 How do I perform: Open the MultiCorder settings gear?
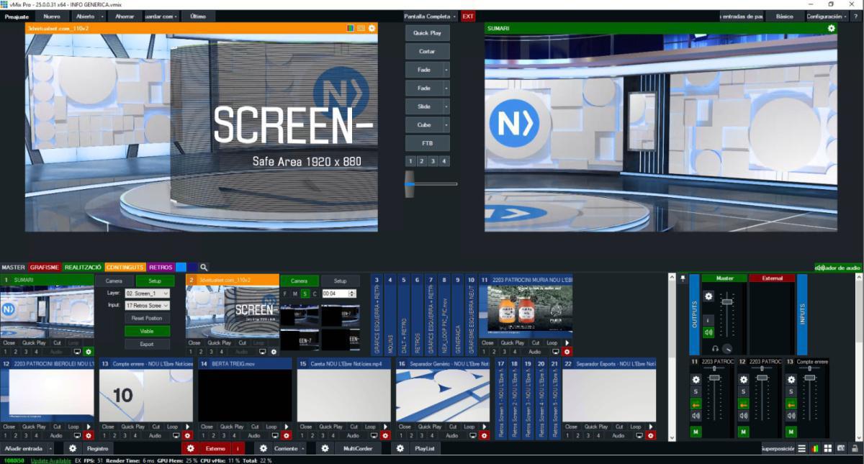[325, 448]
